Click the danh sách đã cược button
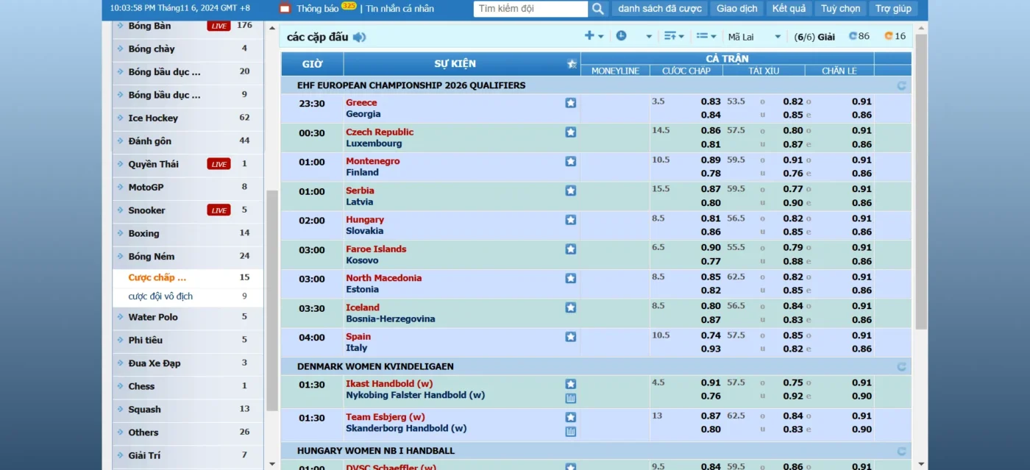Screen dimensions: 1030x470 pos(659,9)
